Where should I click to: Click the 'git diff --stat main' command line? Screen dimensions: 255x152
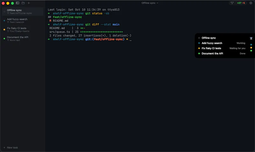click(84, 24)
